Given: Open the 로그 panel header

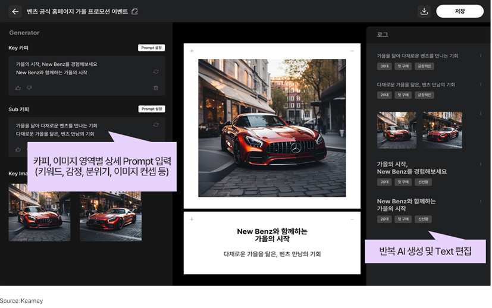Looking at the screenshot, I should (x=382, y=34).
